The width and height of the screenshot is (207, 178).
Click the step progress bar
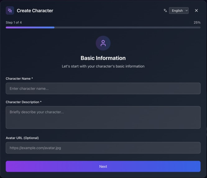pos(103,27)
